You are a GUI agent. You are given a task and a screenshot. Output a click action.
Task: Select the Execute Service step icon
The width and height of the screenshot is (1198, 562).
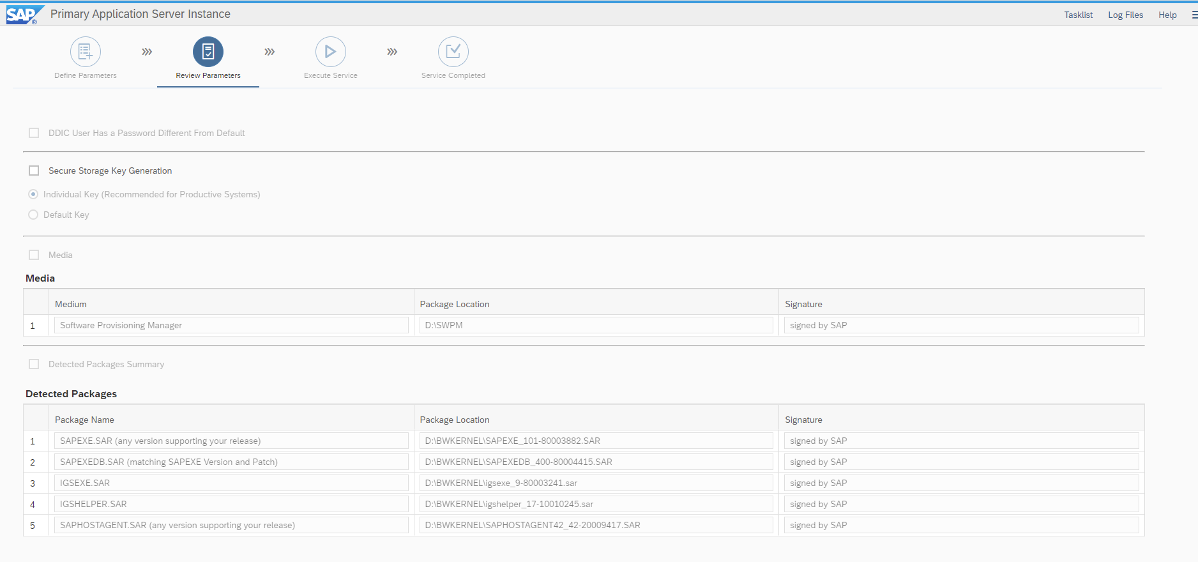click(x=331, y=52)
